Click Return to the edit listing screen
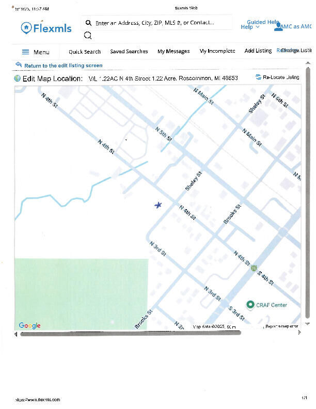The height and width of the screenshot is (409, 316). click(63, 66)
